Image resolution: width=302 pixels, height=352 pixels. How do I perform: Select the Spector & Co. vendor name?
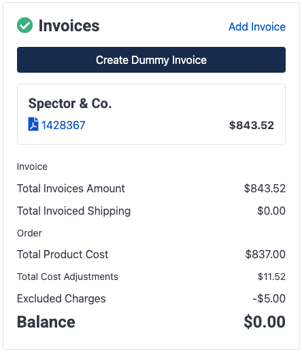(x=70, y=104)
